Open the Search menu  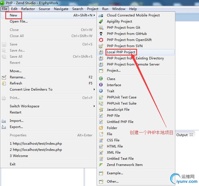pos(78,9)
